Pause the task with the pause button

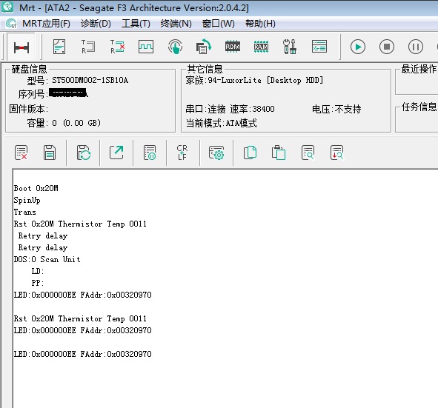(415, 47)
